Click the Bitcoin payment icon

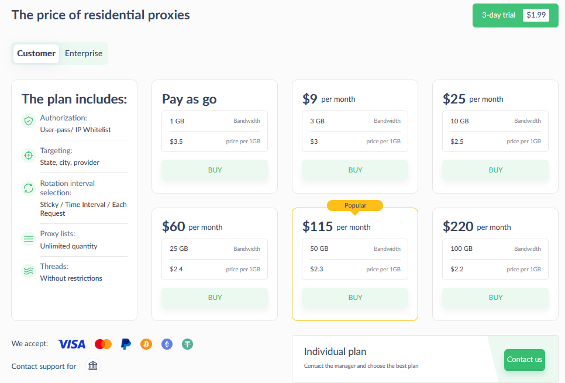(x=146, y=344)
